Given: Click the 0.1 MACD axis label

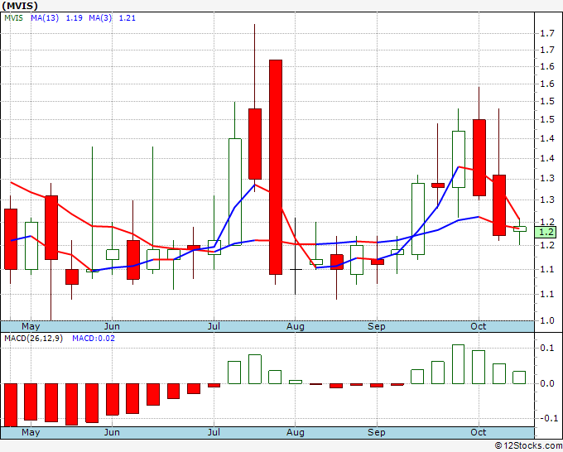Looking at the screenshot, I should 547,348.
